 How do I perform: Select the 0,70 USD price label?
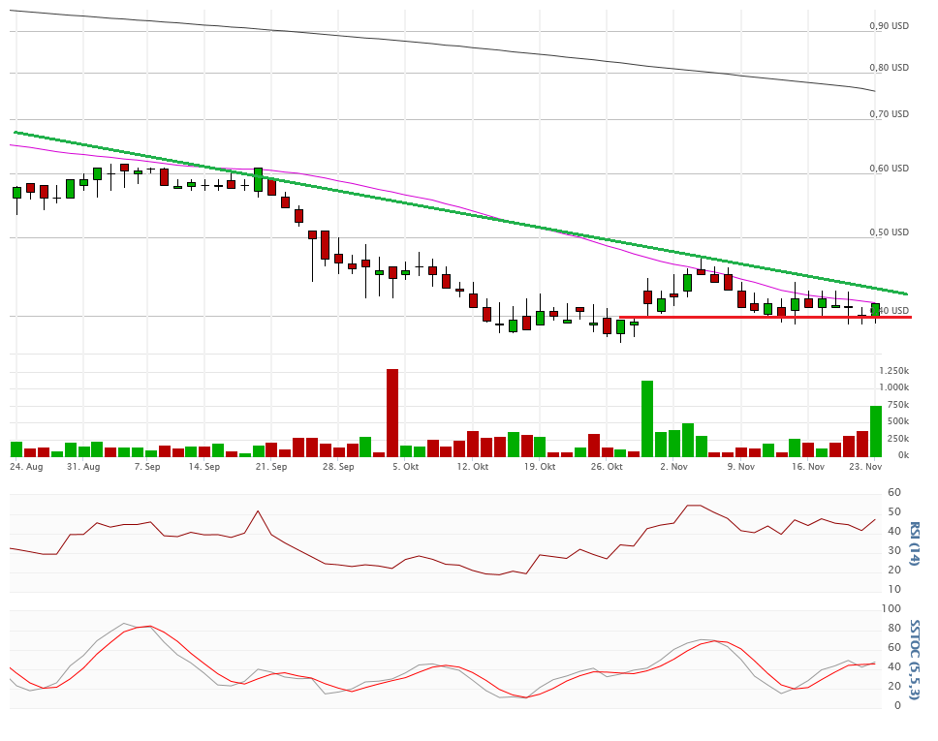[x=889, y=114]
